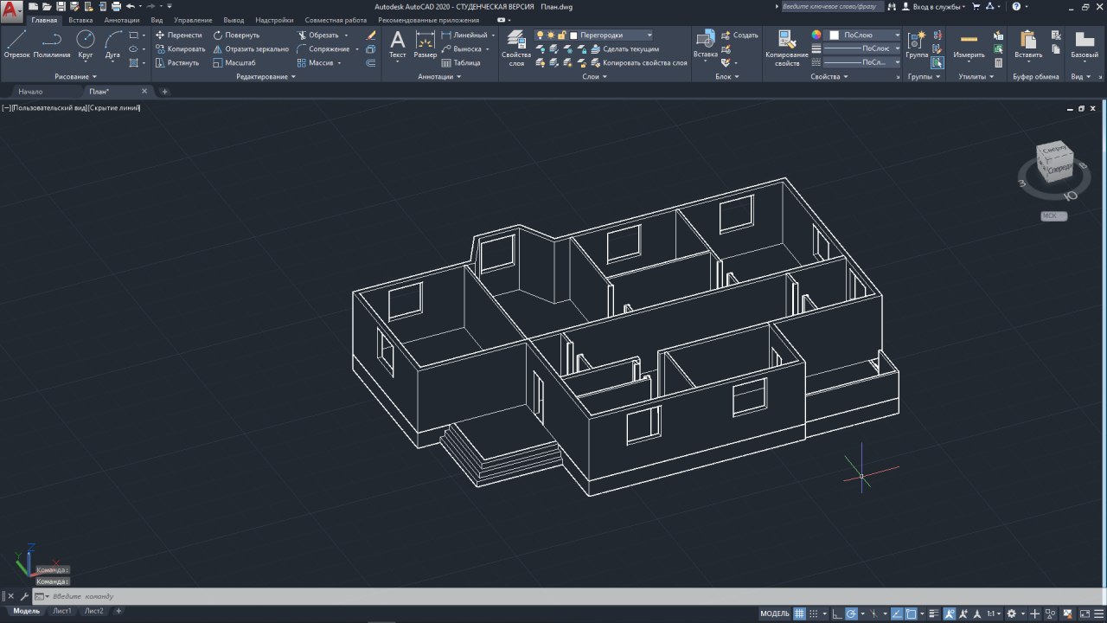Viewport: 1107px width, 623px height.
Task: Click the Создать block button
Action: pyautogui.click(x=739, y=35)
